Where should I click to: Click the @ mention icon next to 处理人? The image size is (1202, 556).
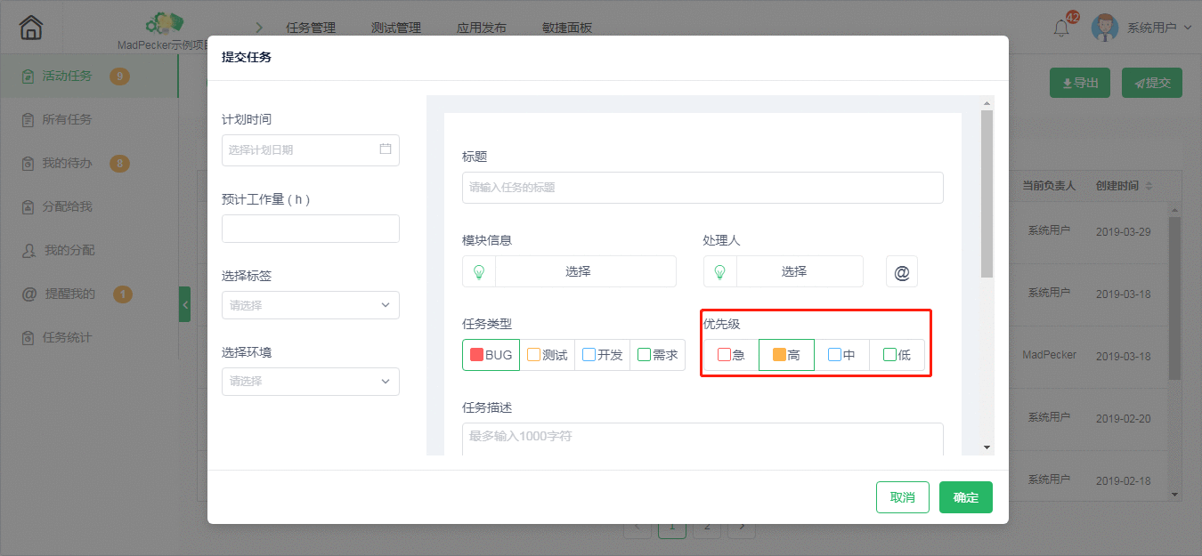click(x=901, y=271)
